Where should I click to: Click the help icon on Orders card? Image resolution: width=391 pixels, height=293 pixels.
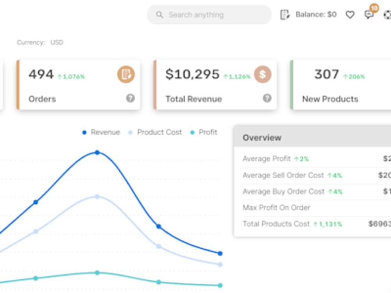(x=130, y=98)
